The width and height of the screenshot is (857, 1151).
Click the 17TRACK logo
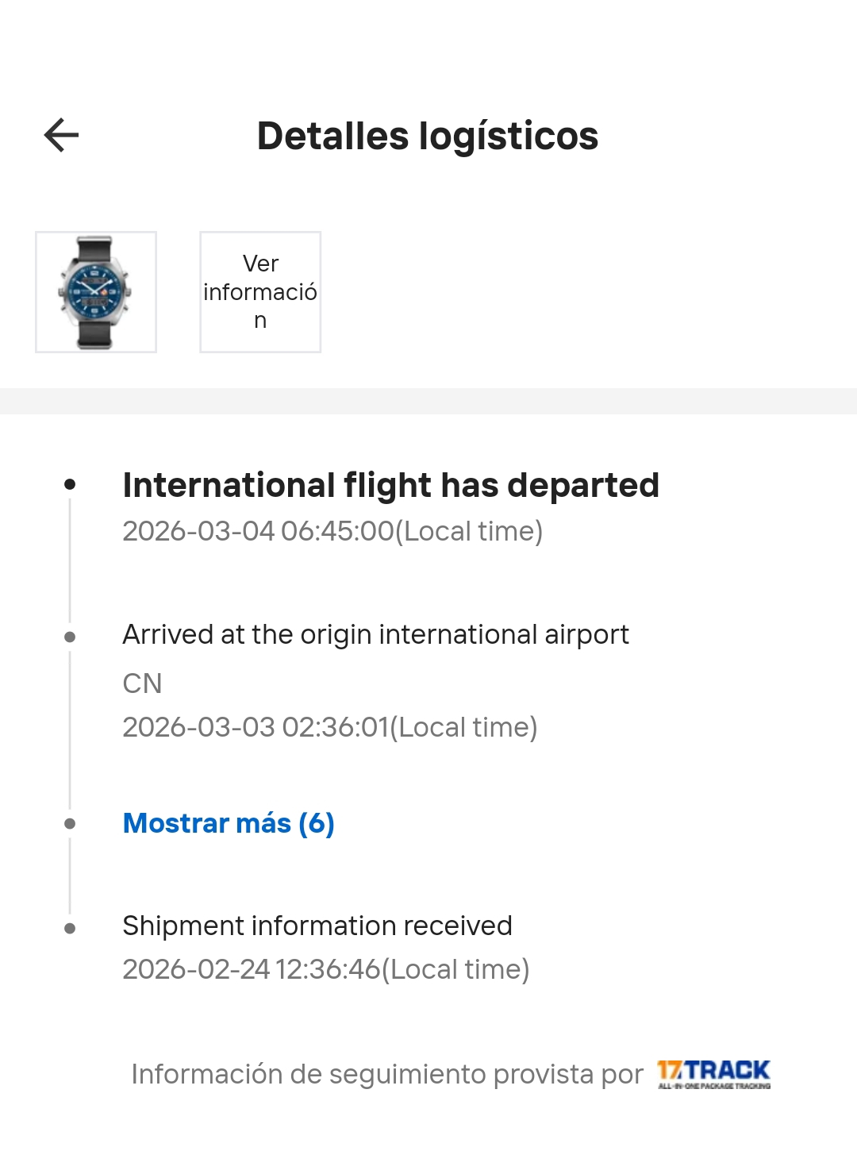pos(713,1070)
